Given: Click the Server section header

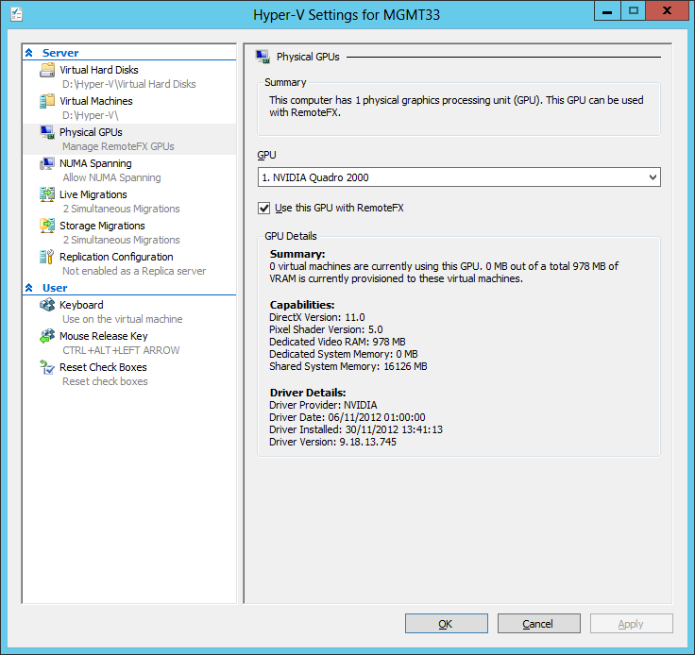Looking at the screenshot, I should (x=60, y=53).
